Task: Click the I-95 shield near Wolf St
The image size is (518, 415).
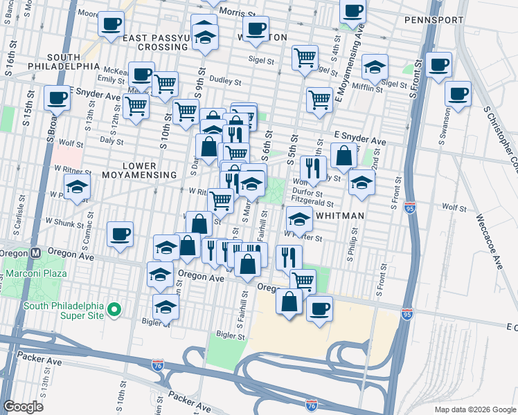Action: click(x=410, y=207)
